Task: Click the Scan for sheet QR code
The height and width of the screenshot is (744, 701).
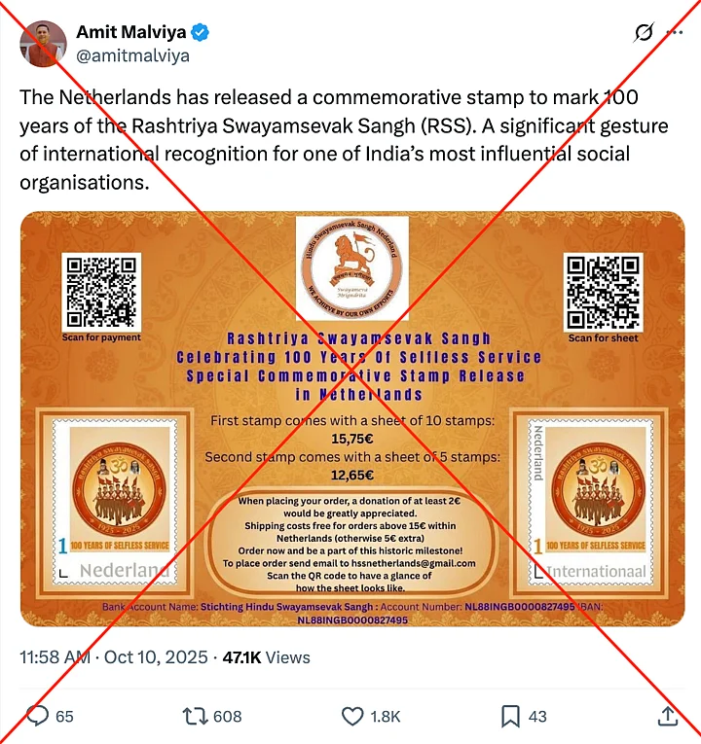Action: 604,292
